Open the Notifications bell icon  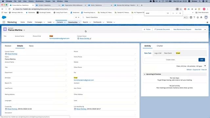click(201, 17)
